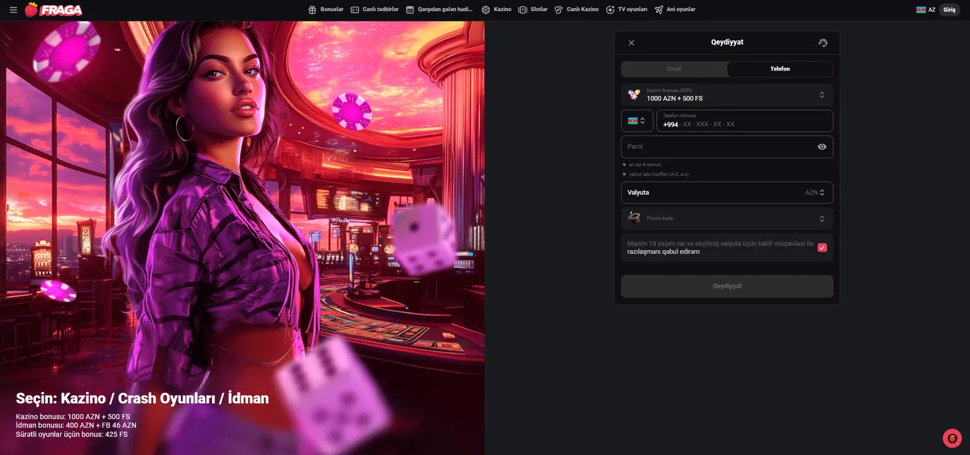Open the country code flag dropdown

(637, 121)
